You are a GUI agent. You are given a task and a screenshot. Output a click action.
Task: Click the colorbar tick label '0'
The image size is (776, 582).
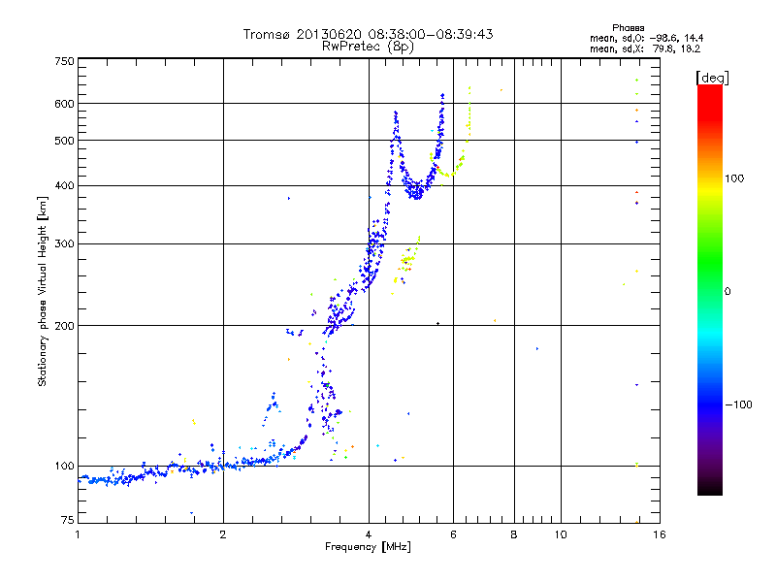tap(727, 292)
